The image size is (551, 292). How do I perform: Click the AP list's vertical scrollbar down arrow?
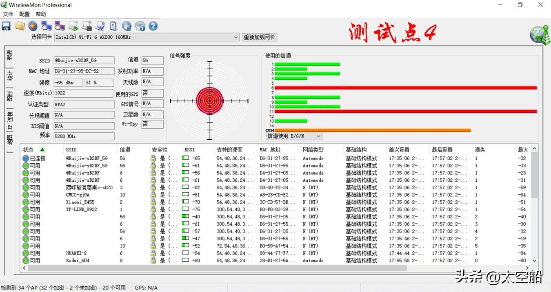[534, 261]
